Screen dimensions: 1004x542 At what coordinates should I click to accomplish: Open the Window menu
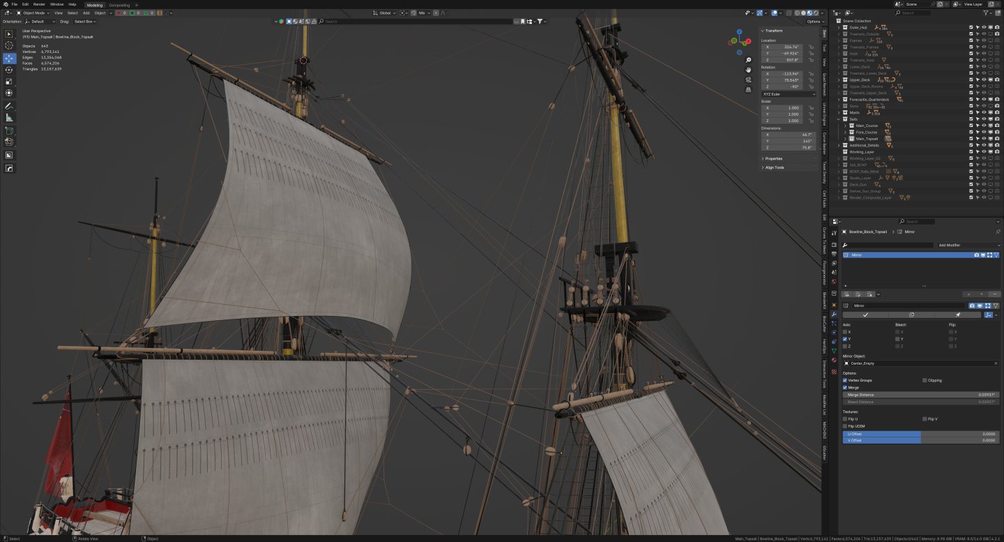pyautogui.click(x=57, y=4)
